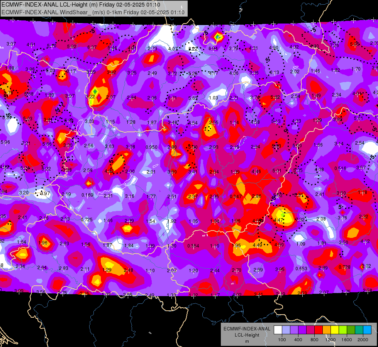Select the white swatch in the legend
378x347 pixels.
(x=278, y=330)
